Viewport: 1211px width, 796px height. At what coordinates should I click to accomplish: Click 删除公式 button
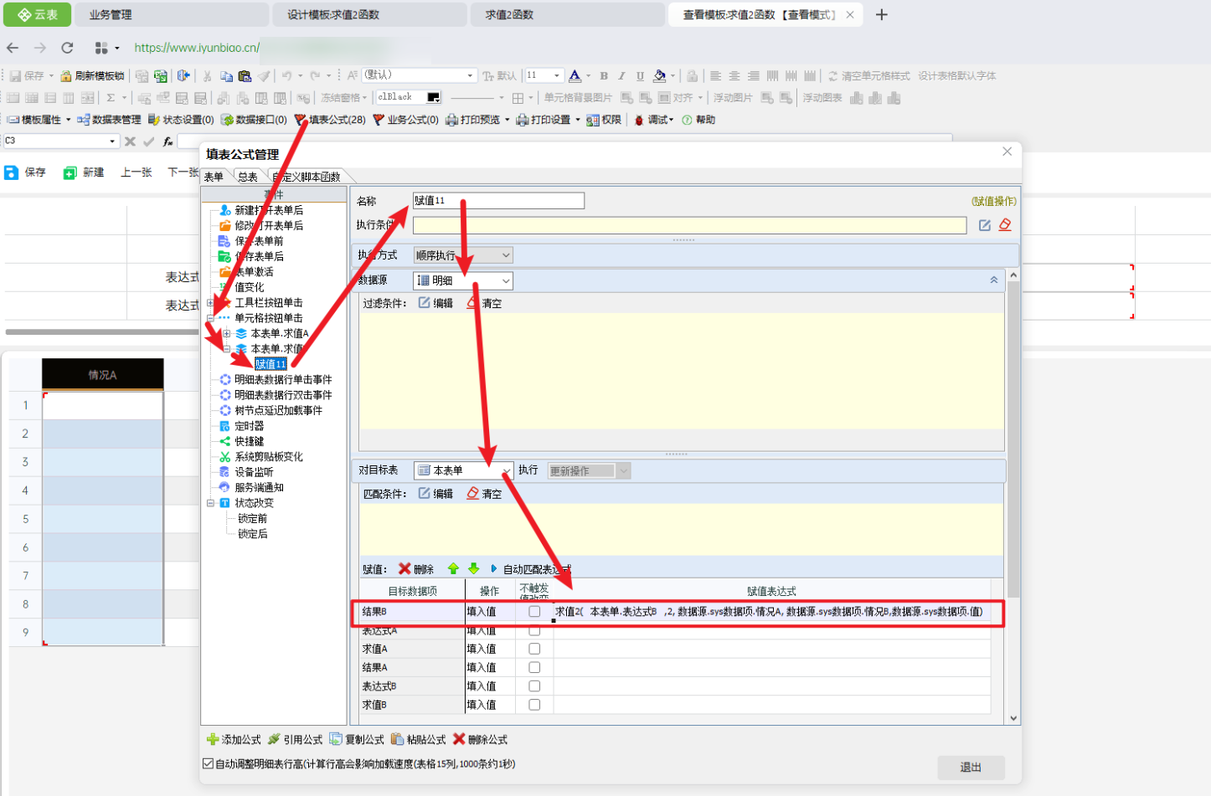click(480, 739)
